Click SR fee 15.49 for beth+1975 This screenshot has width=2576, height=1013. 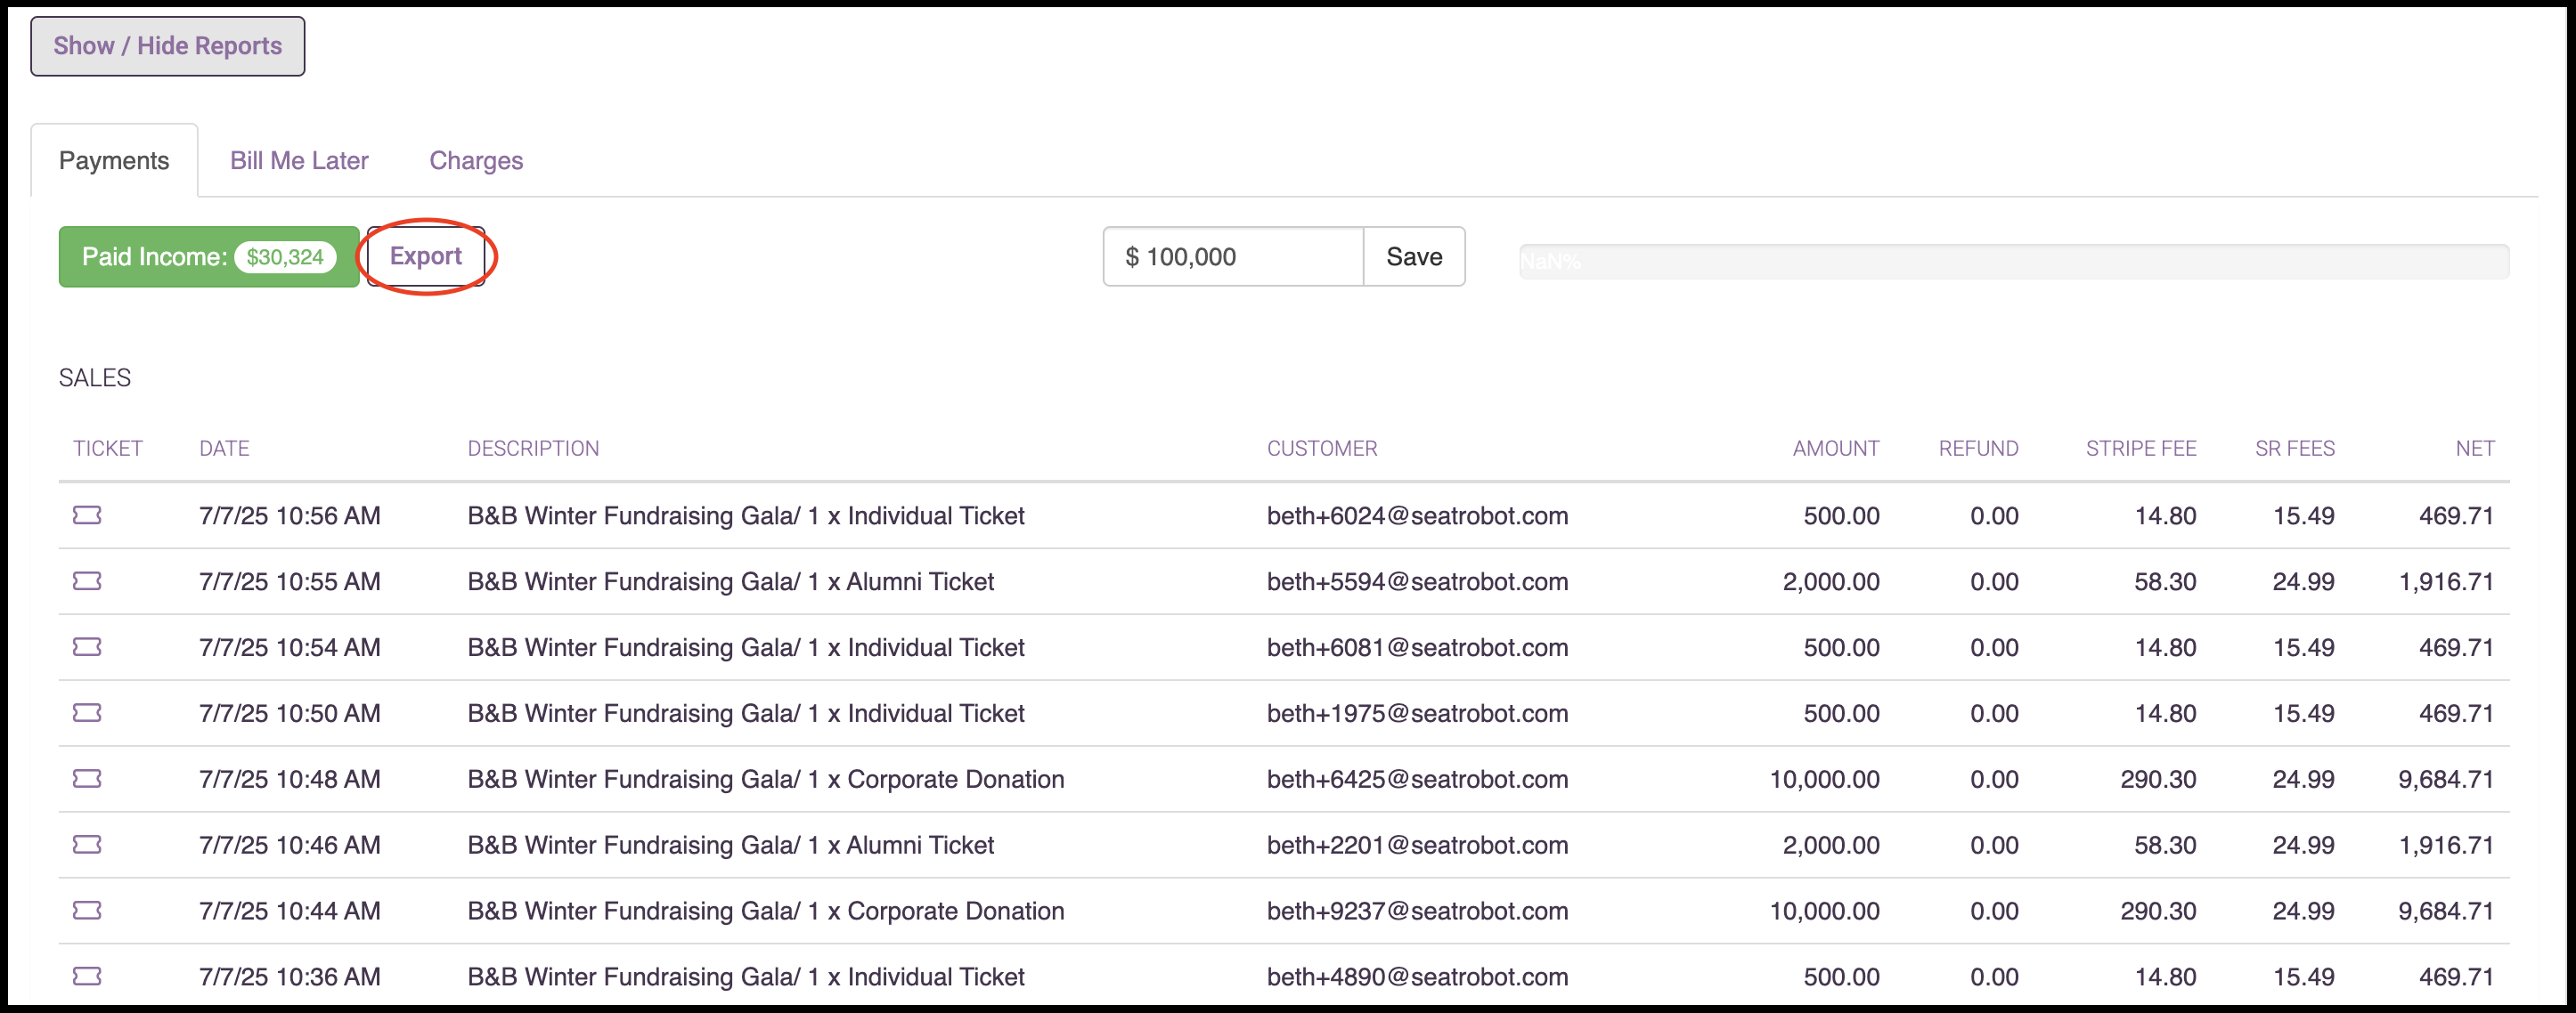[2304, 713]
